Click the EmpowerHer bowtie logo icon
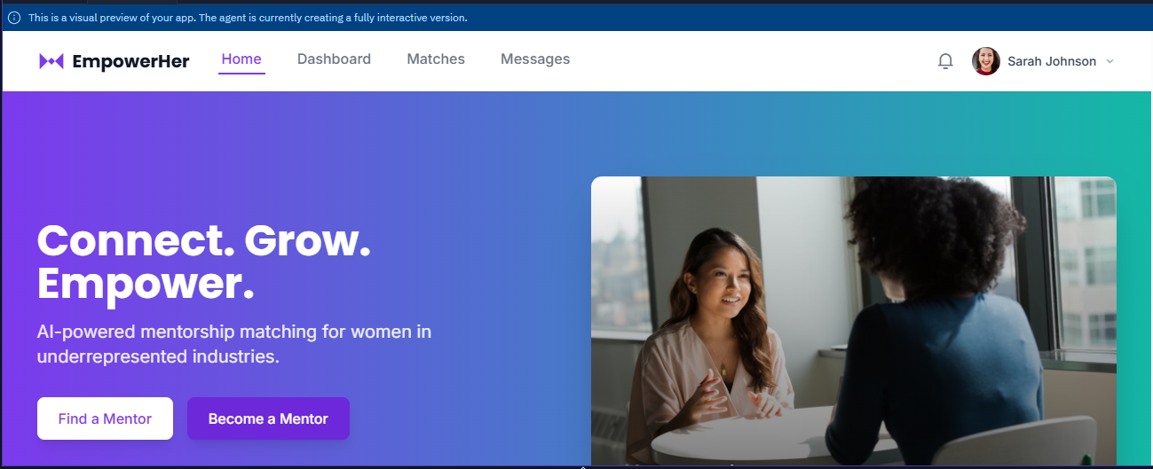The height and width of the screenshot is (469, 1153). point(51,61)
